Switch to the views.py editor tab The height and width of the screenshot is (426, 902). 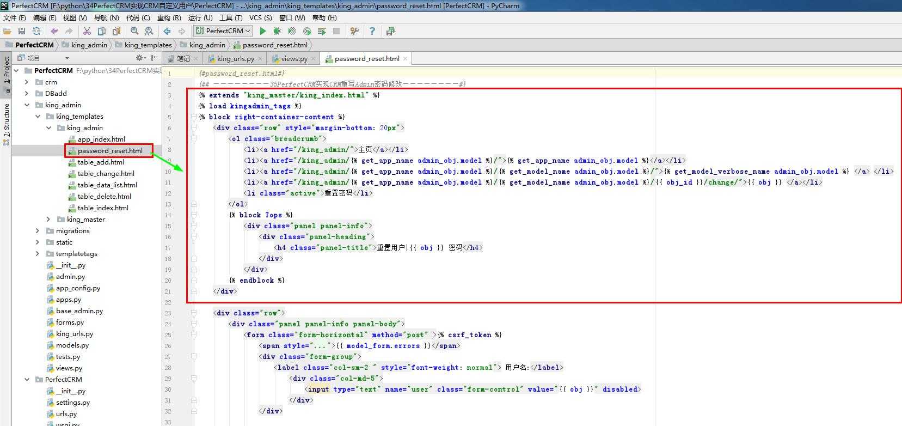coord(293,58)
